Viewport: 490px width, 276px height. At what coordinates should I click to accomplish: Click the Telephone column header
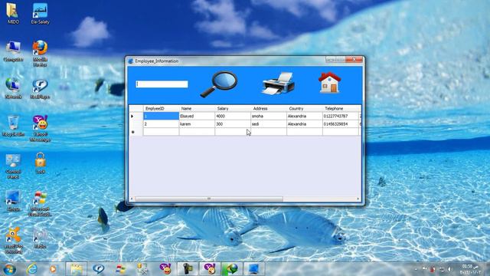(341, 109)
